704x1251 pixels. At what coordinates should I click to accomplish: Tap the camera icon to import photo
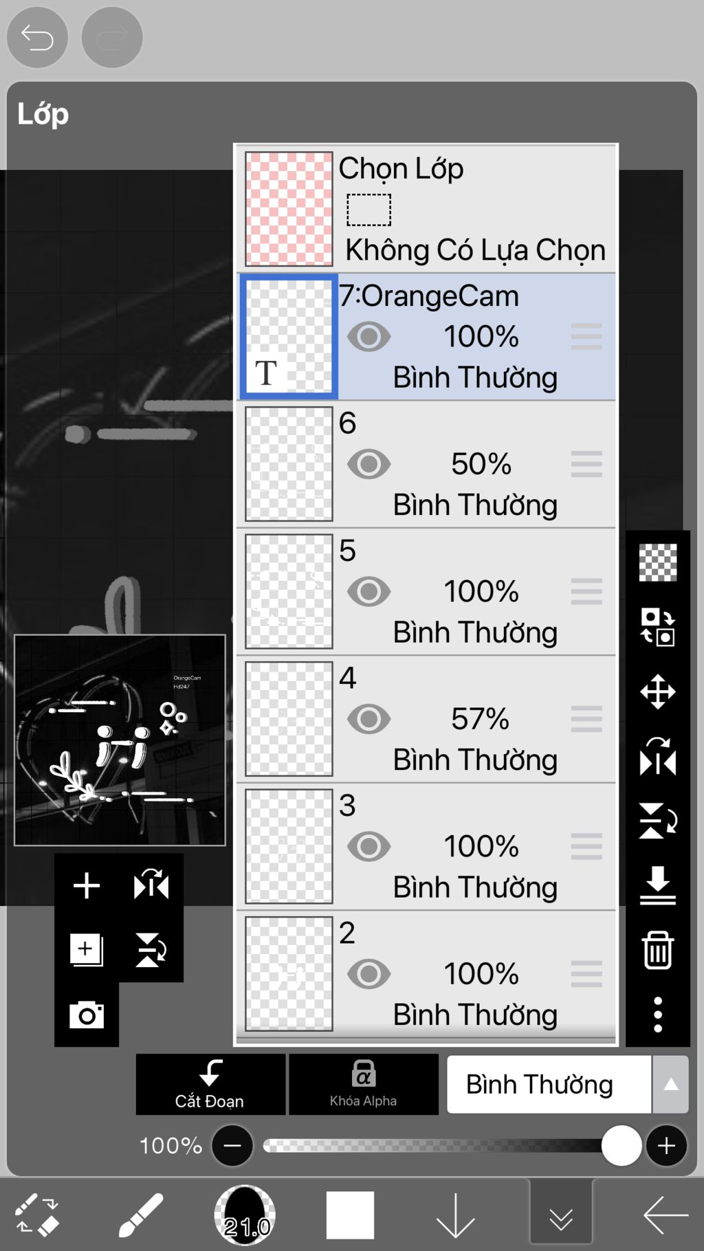pos(87,1015)
